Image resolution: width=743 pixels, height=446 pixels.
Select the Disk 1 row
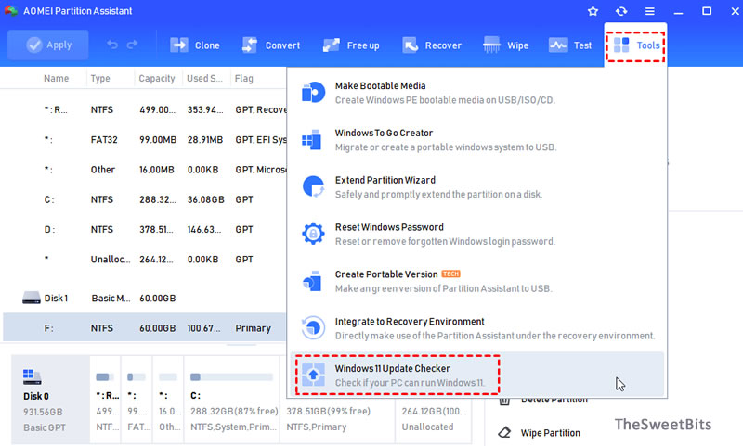tap(145, 298)
